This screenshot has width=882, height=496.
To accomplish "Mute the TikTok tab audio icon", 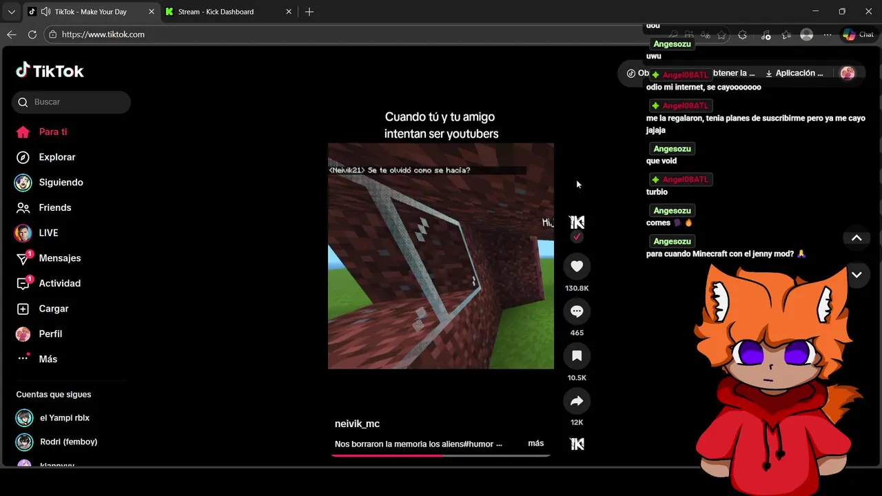I will [45, 12].
